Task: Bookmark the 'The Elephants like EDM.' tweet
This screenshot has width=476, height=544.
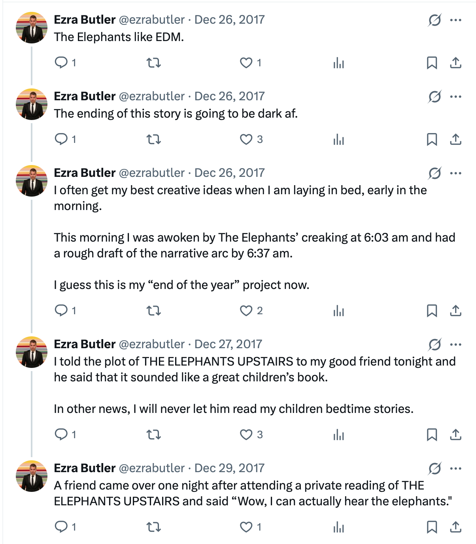Action: pos(432,63)
